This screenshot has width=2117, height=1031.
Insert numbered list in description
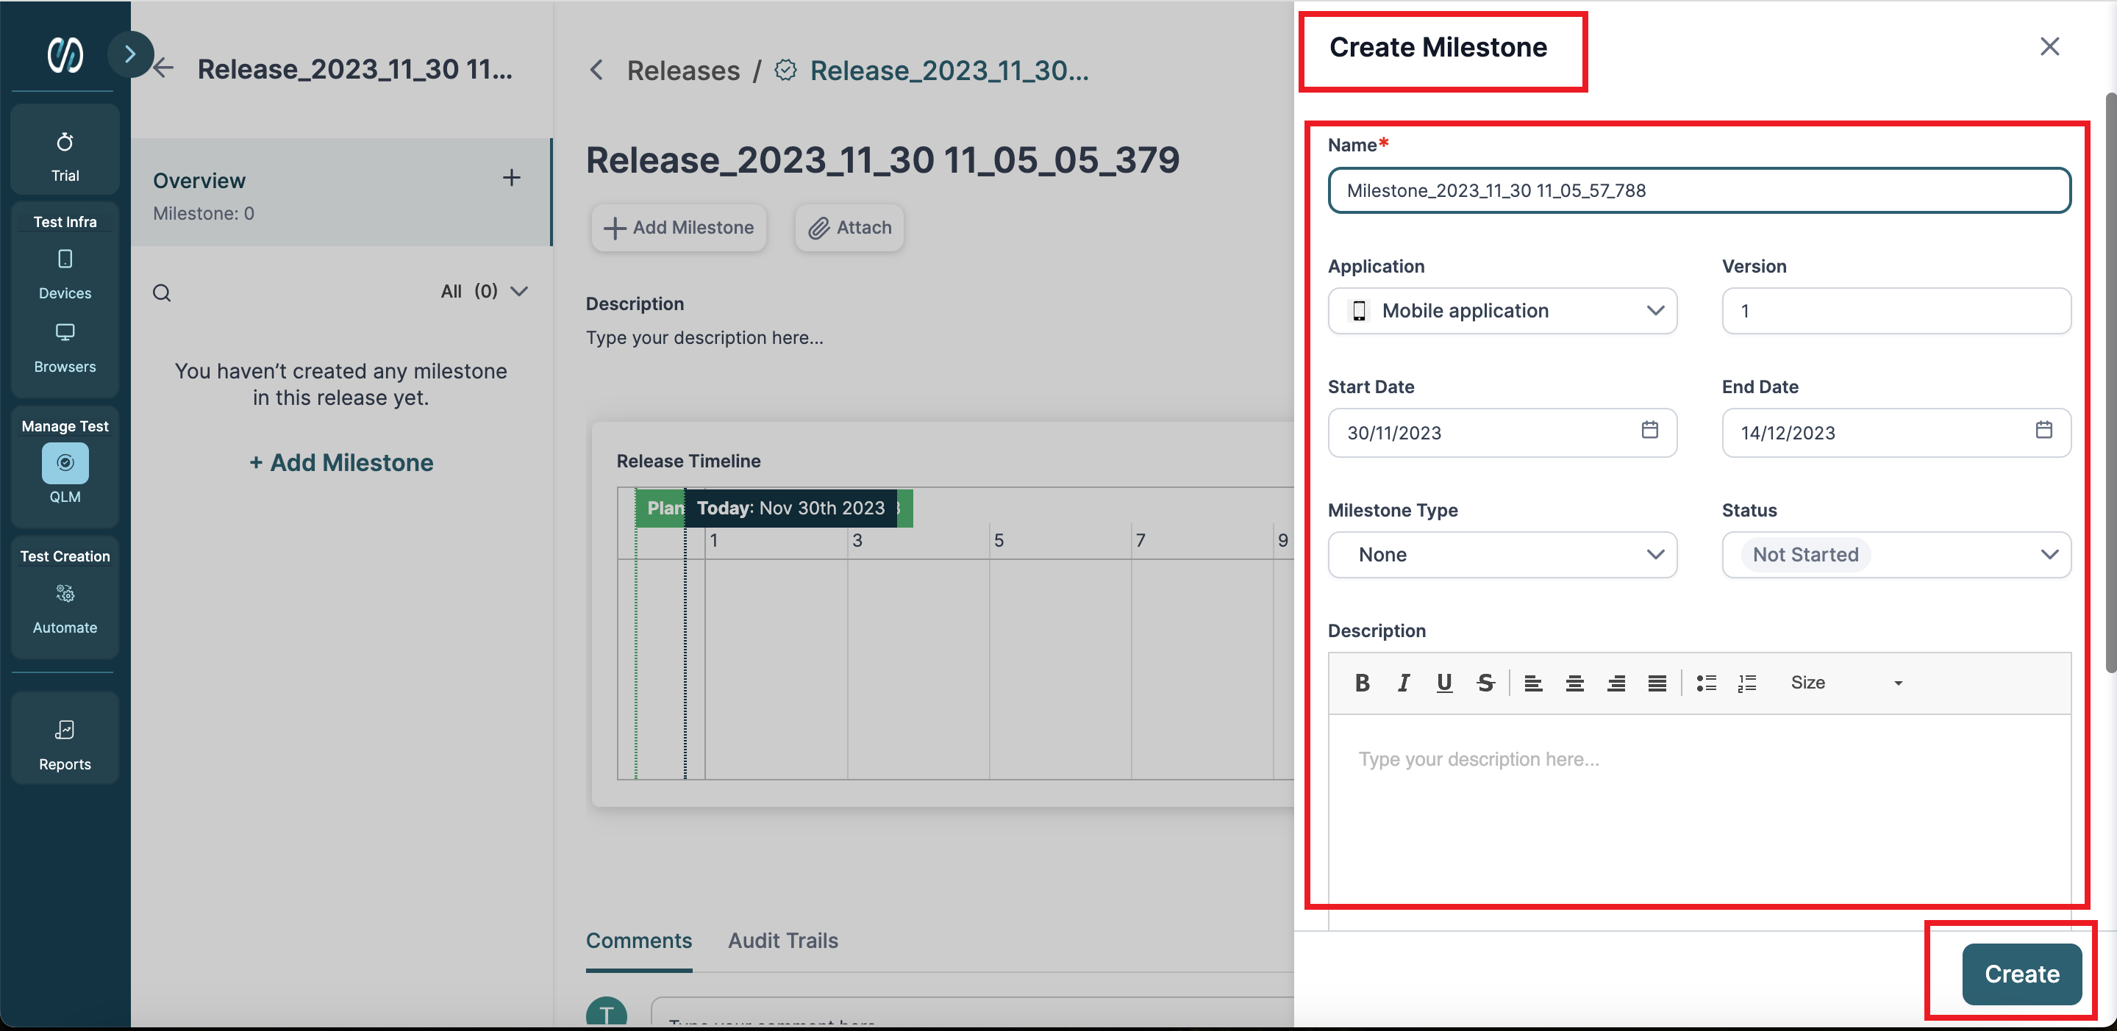tap(1747, 683)
